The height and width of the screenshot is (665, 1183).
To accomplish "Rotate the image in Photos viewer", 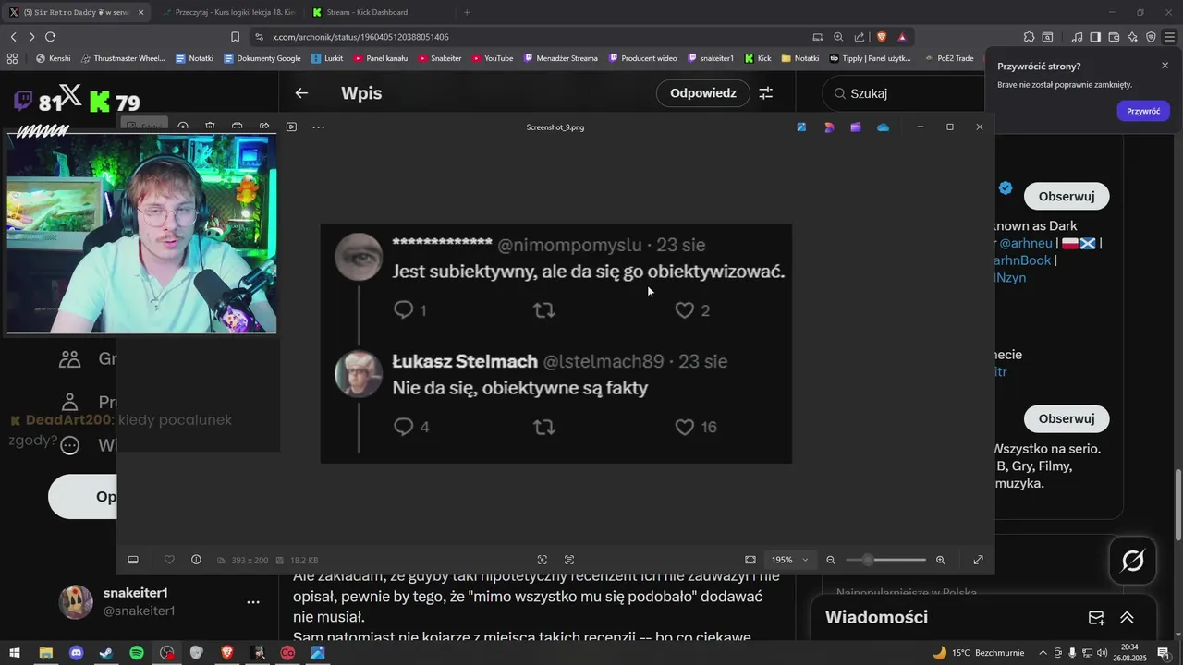I will click(183, 127).
